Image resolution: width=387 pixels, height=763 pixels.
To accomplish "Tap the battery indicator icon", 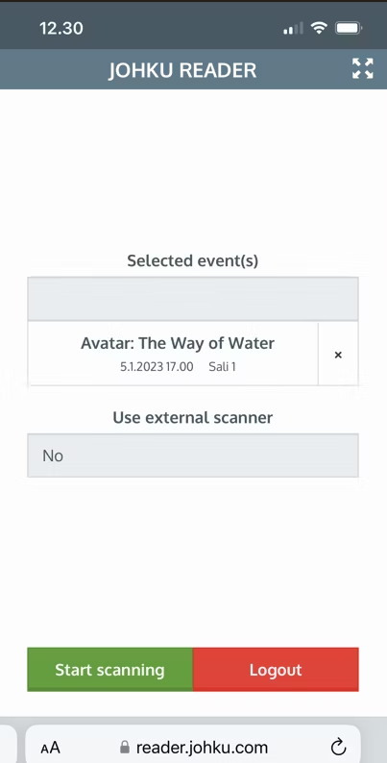I will [x=349, y=28].
